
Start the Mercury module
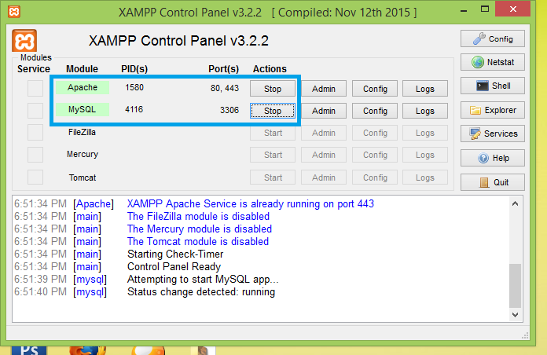pyautogui.click(x=273, y=155)
